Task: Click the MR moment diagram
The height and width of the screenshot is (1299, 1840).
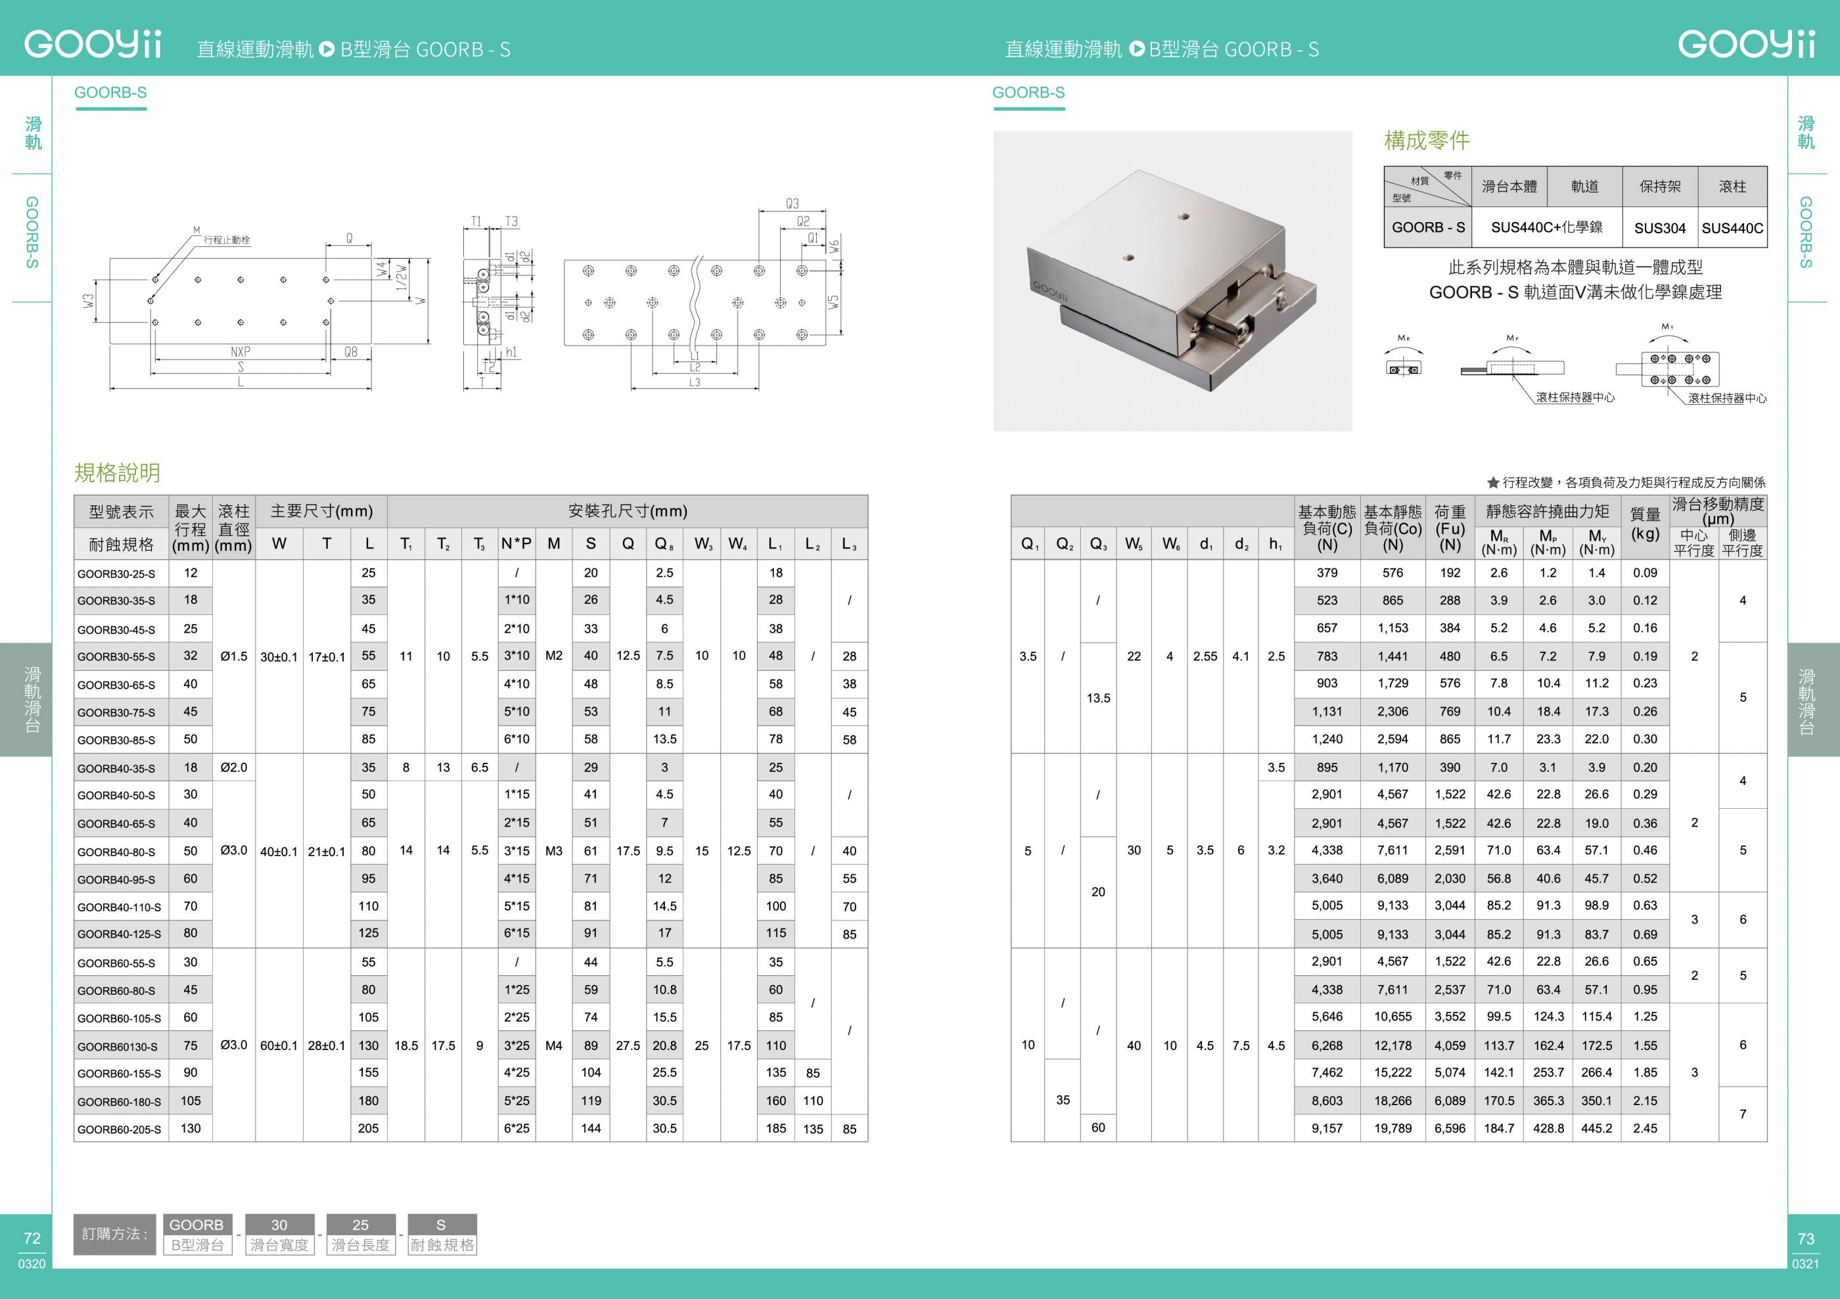Action: tap(1403, 356)
